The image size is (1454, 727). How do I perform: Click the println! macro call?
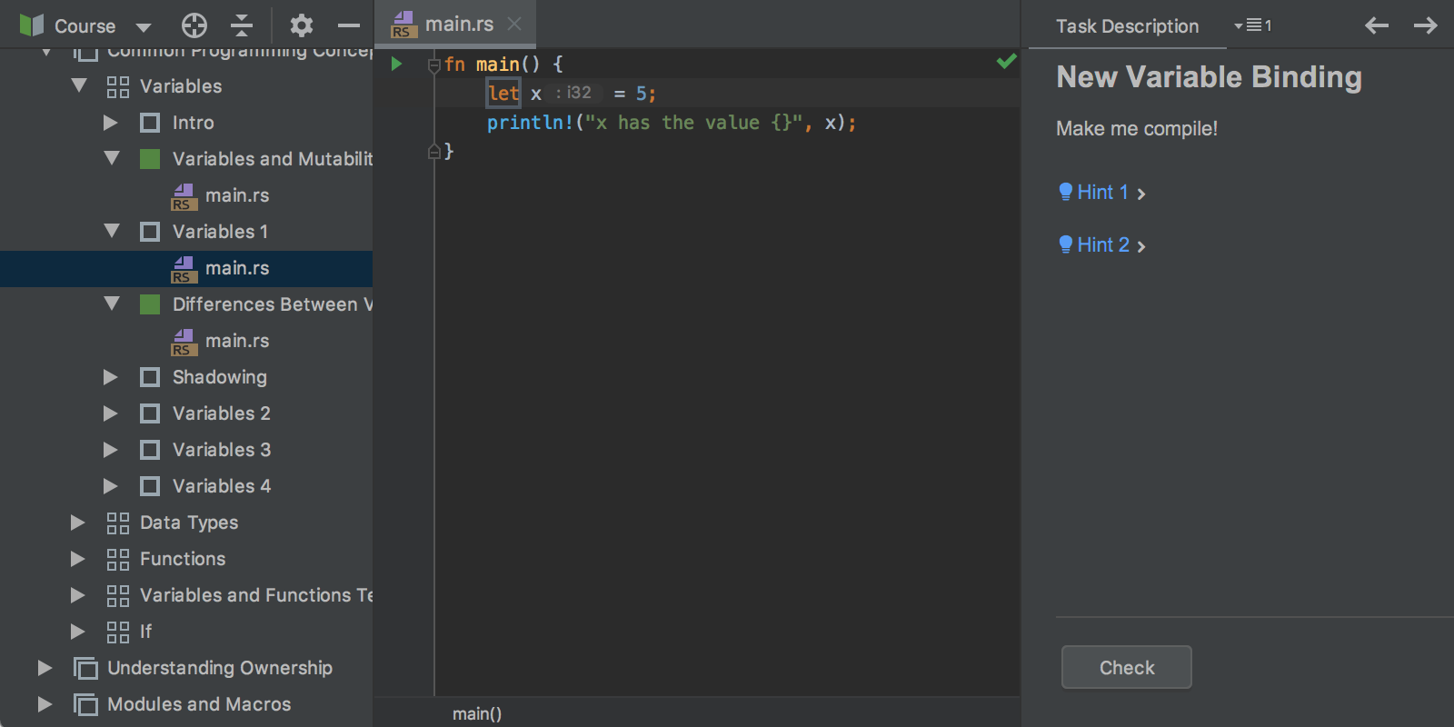(x=531, y=123)
